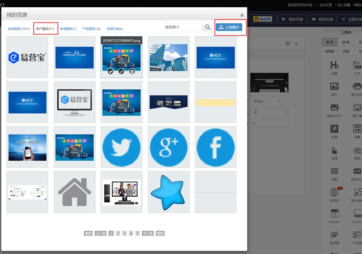The width and height of the screenshot is (362, 254).
Task: Go to the 下一页 next page
Action: click(x=148, y=233)
